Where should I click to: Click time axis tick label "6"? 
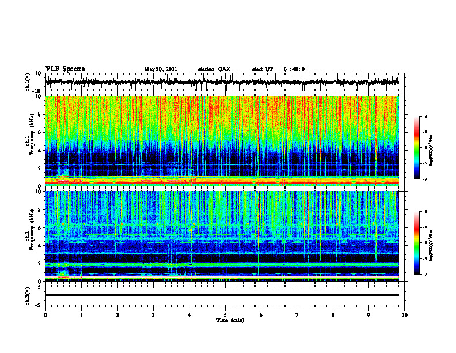click(261, 315)
